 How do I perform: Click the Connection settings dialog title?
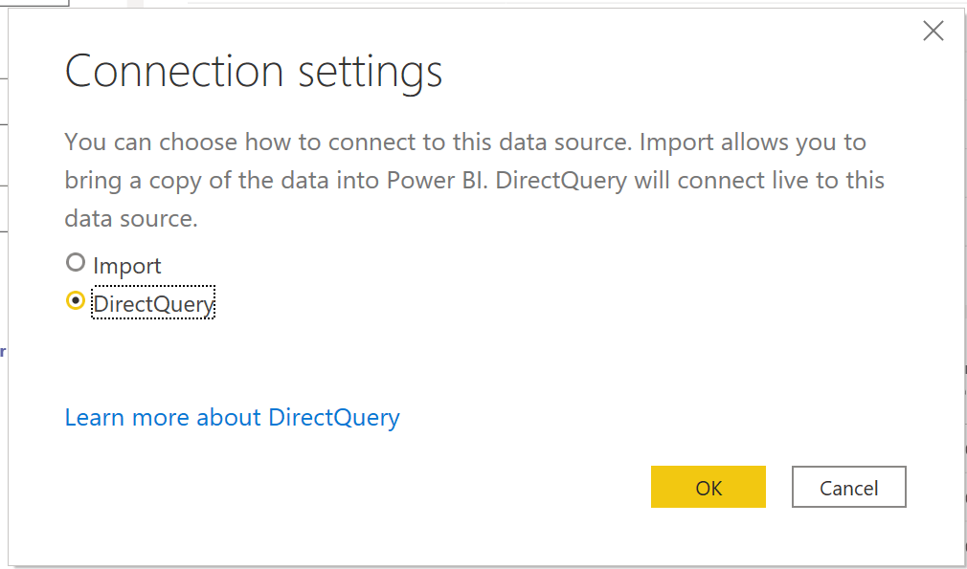[254, 72]
